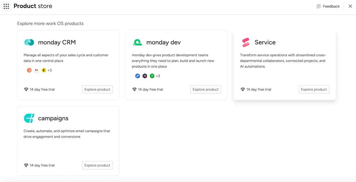
Task: Close the Product store panel
Action: click(x=350, y=6)
